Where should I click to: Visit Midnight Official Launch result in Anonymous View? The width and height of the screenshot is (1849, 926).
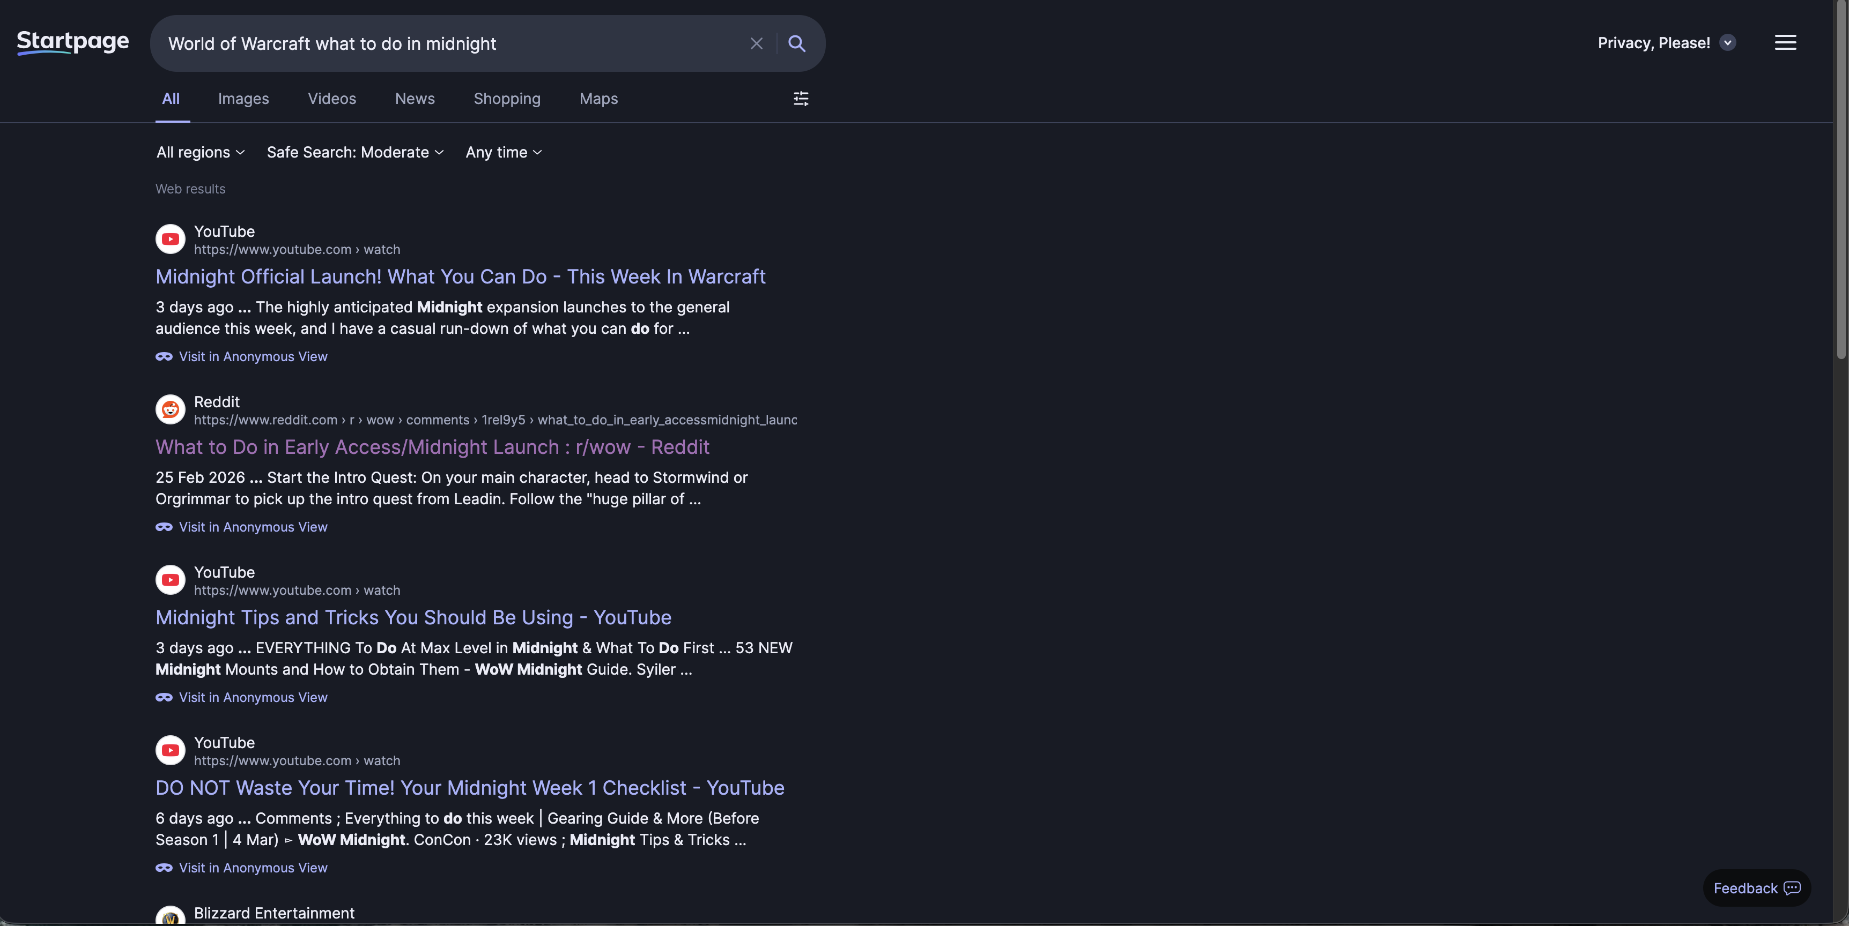click(x=253, y=356)
